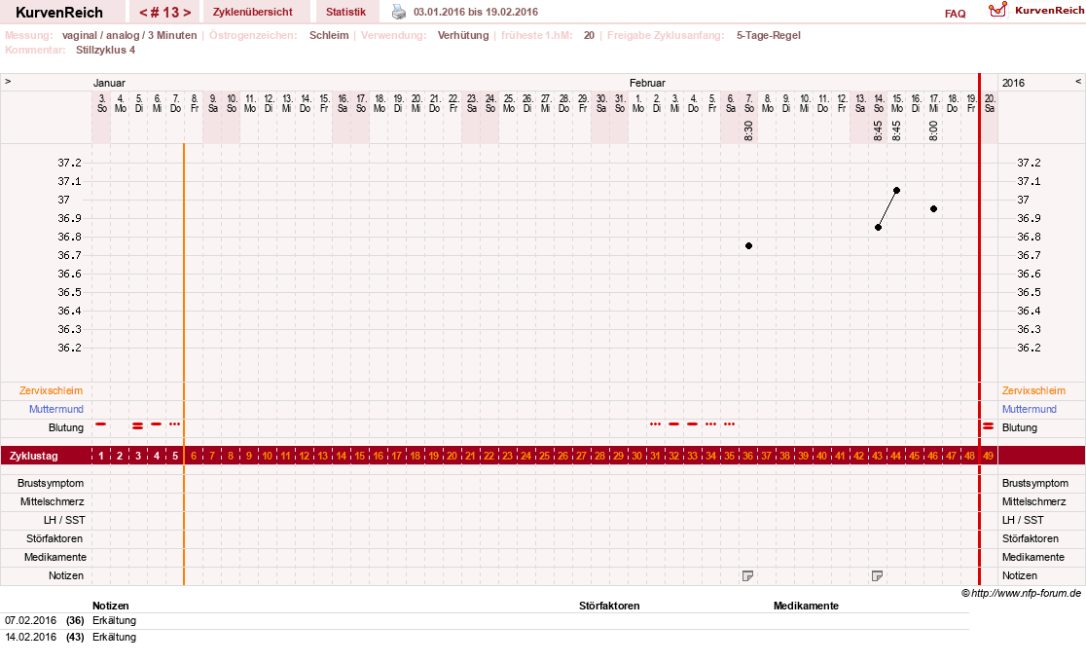This screenshot has height=663, width=1086.
Task: Open the Statistik tab
Action: coord(346,12)
